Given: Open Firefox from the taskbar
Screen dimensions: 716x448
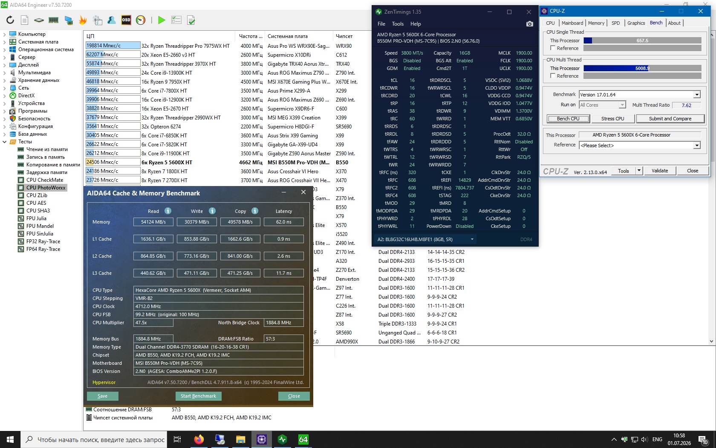Looking at the screenshot, I should pos(199,439).
